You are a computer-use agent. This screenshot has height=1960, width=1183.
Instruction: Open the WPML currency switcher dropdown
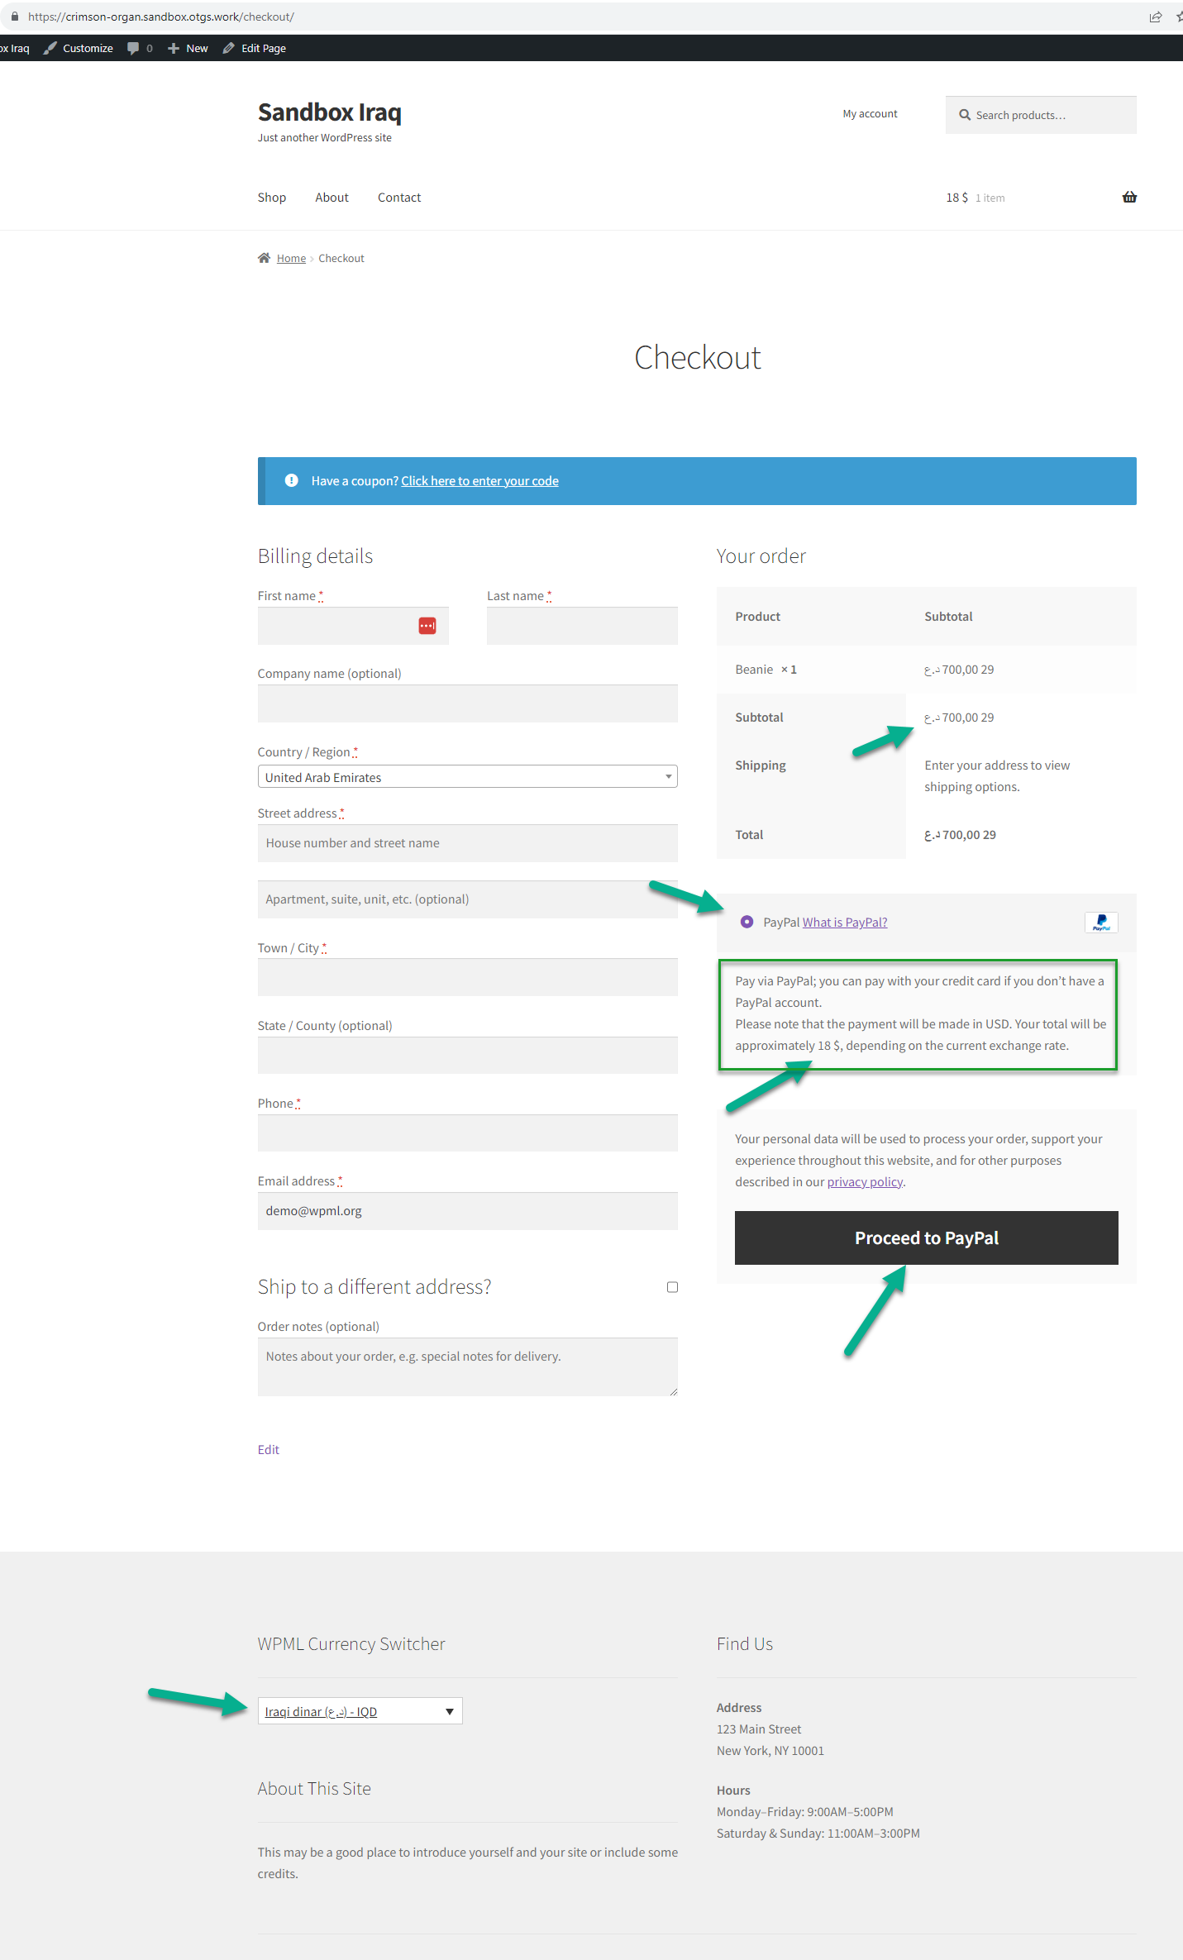[360, 1710]
